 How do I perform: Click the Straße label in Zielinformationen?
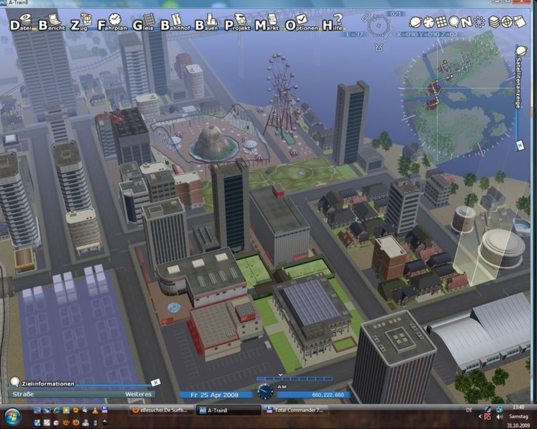point(23,394)
